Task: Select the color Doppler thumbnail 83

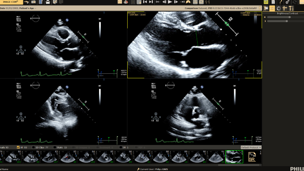Action: pos(68,157)
